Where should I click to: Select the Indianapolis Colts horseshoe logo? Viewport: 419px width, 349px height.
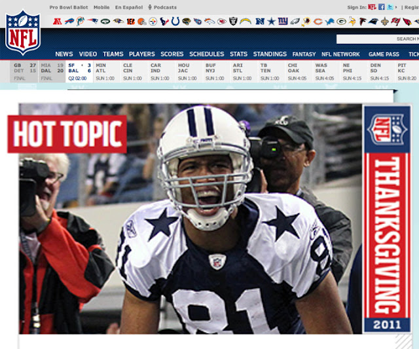coord(175,22)
